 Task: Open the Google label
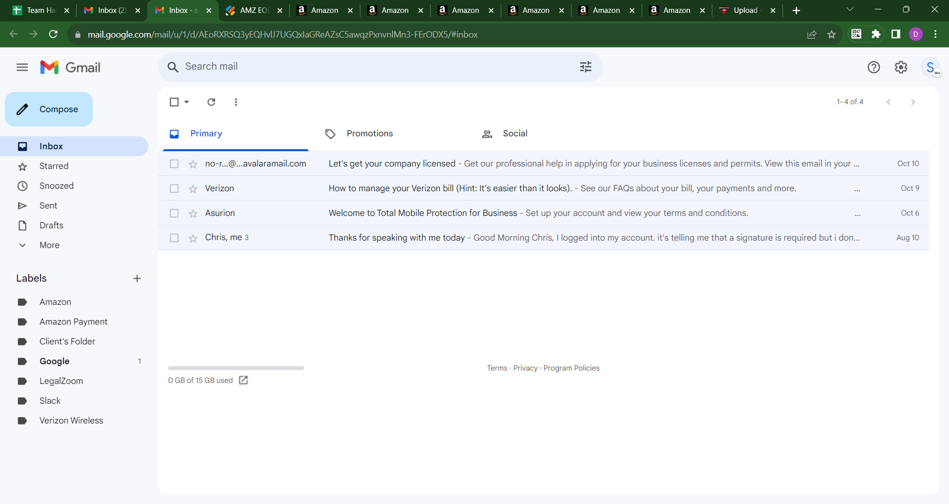click(54, 361)
